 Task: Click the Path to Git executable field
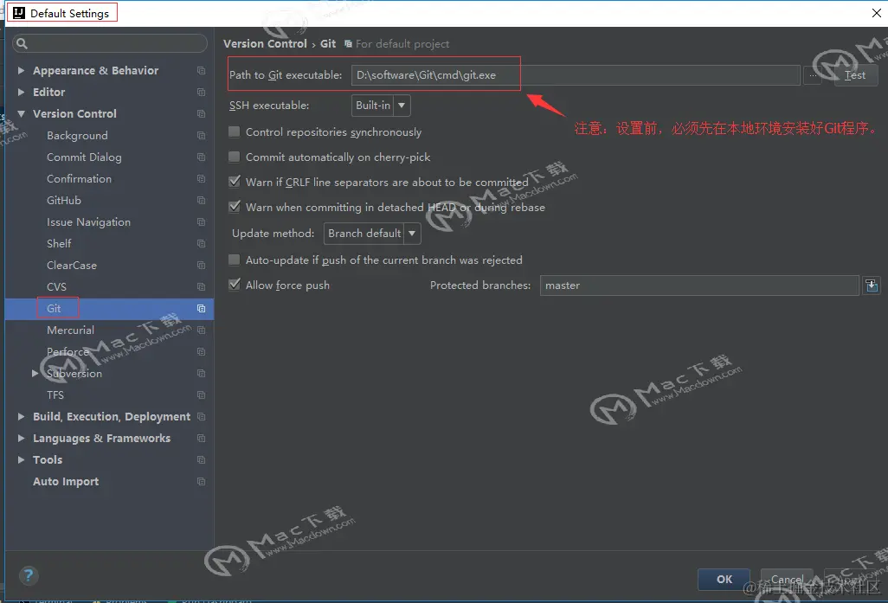(x=576, y=75)
